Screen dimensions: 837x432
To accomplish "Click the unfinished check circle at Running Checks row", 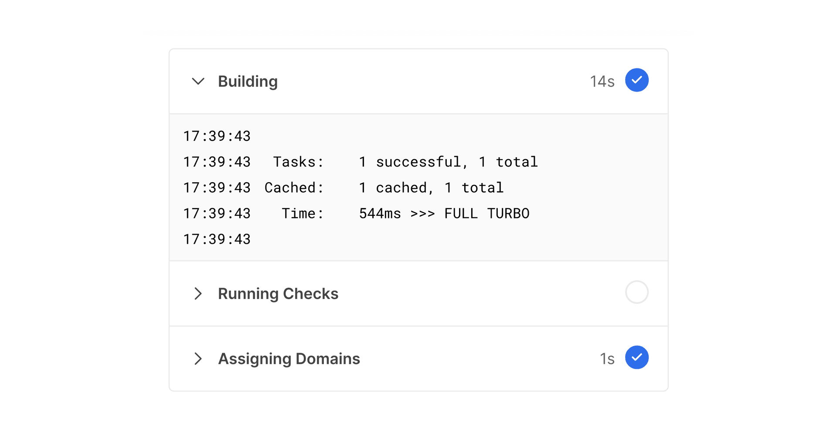I will [x=637, y=293].
